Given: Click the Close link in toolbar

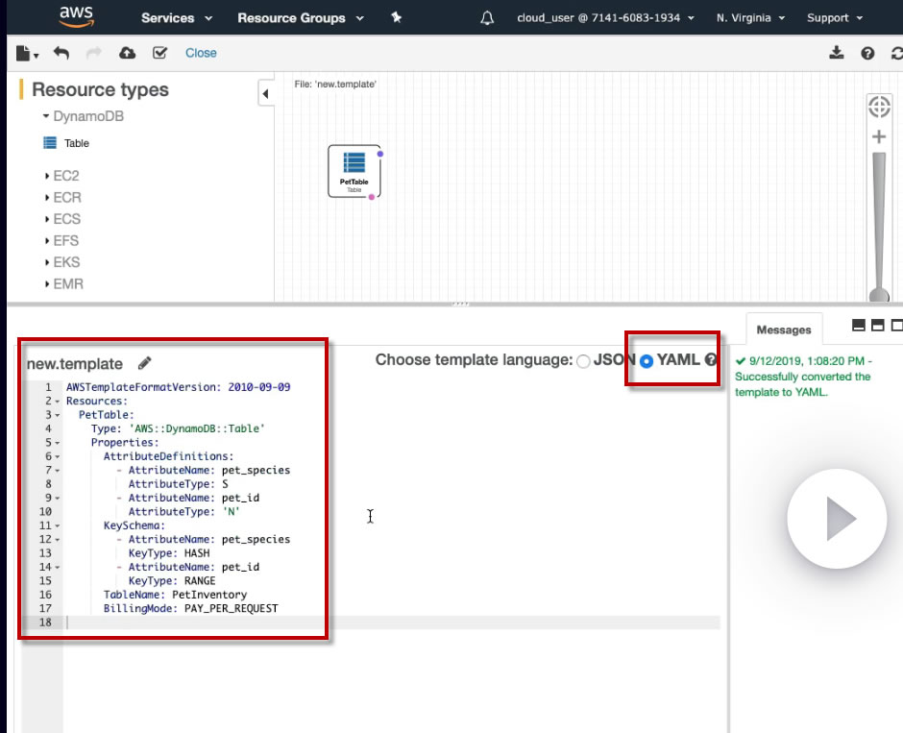Looking at the screenshot, I should pos(201,53).
